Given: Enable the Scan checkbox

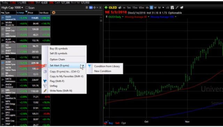Looking at the screenshot, I should 27,8.
